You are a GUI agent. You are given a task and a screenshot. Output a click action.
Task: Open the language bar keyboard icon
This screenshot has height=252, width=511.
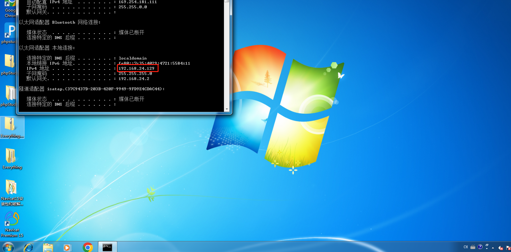[473, 247]
